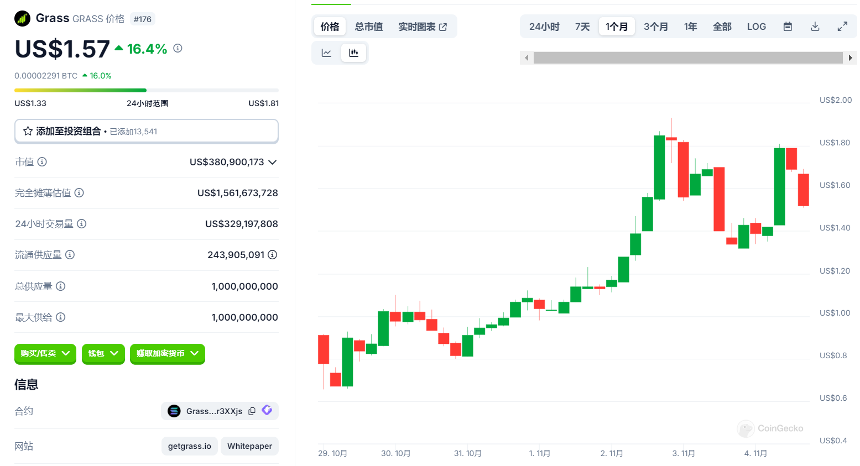
Task: Download the chart data
Action: tap(815, 27)
